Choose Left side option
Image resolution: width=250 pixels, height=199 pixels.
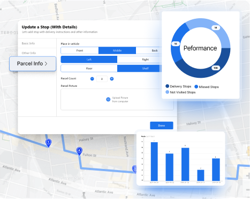[x=89, y=60]
